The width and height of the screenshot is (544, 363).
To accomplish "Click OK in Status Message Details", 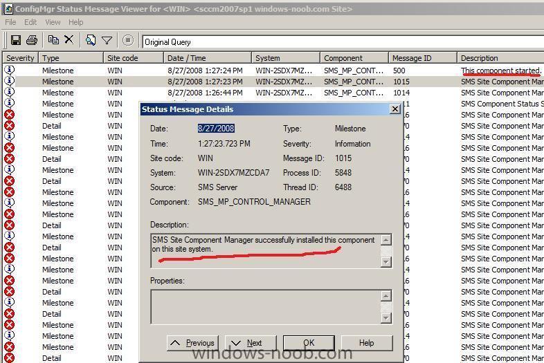I will (x=309, y=343).
